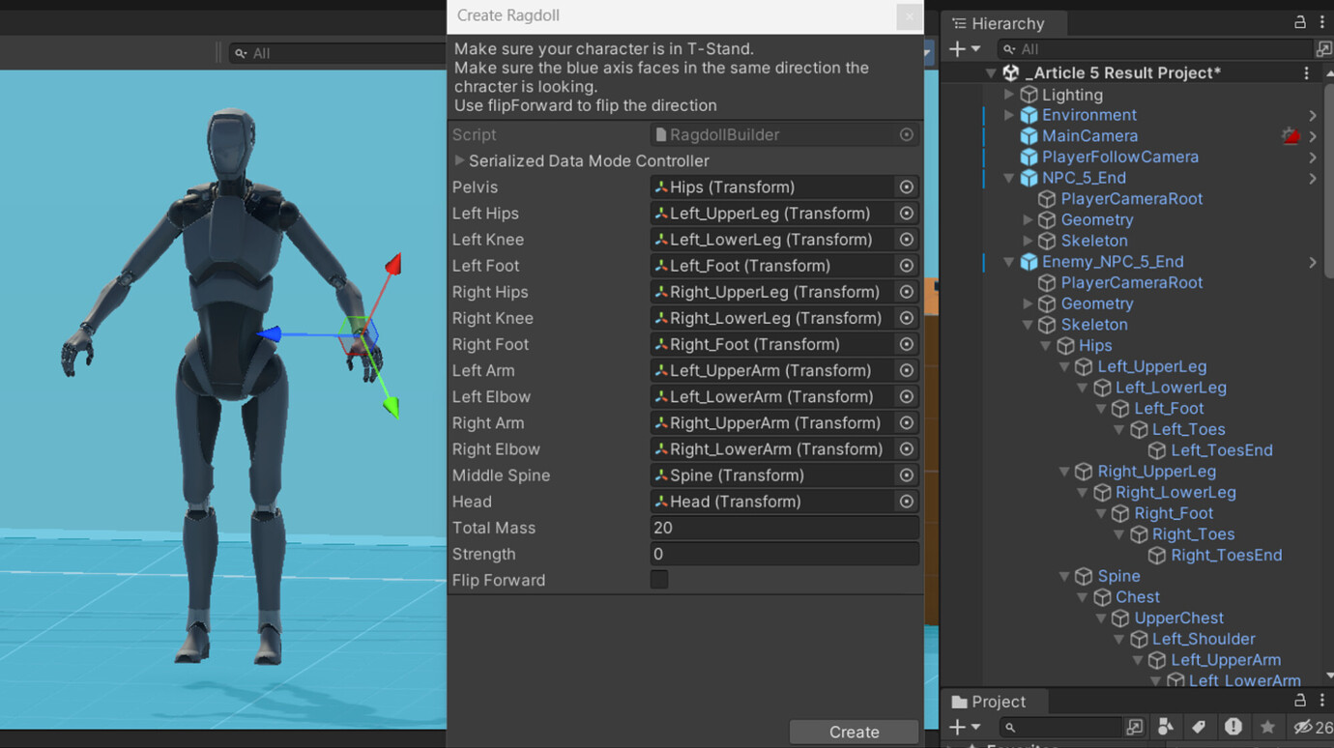Viewport: 1334px width, 748px height.
Task: Switch to the Project tab
Action: pyautogui.click(x=994, y=701)
